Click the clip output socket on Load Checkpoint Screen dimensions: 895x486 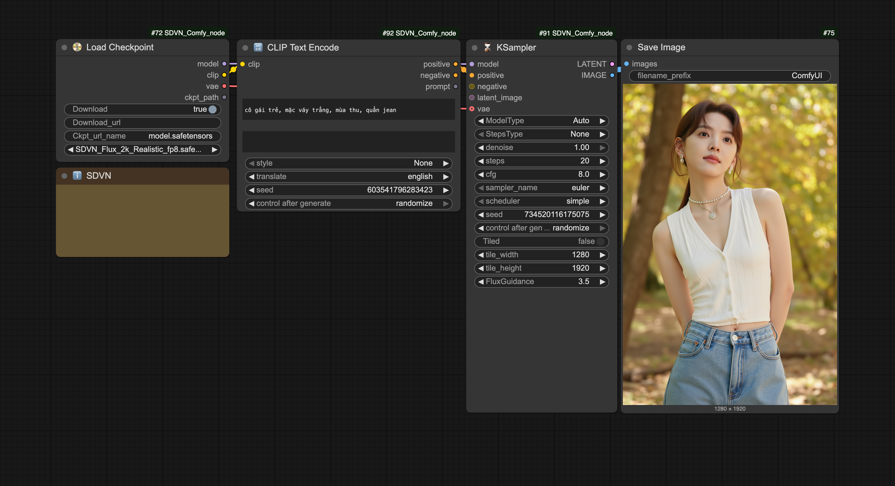tap(224, 75)
